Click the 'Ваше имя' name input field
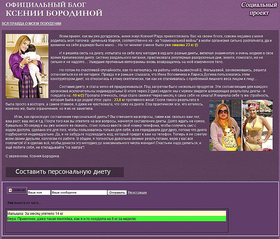The image size is (280, 239). pos(39,192)
